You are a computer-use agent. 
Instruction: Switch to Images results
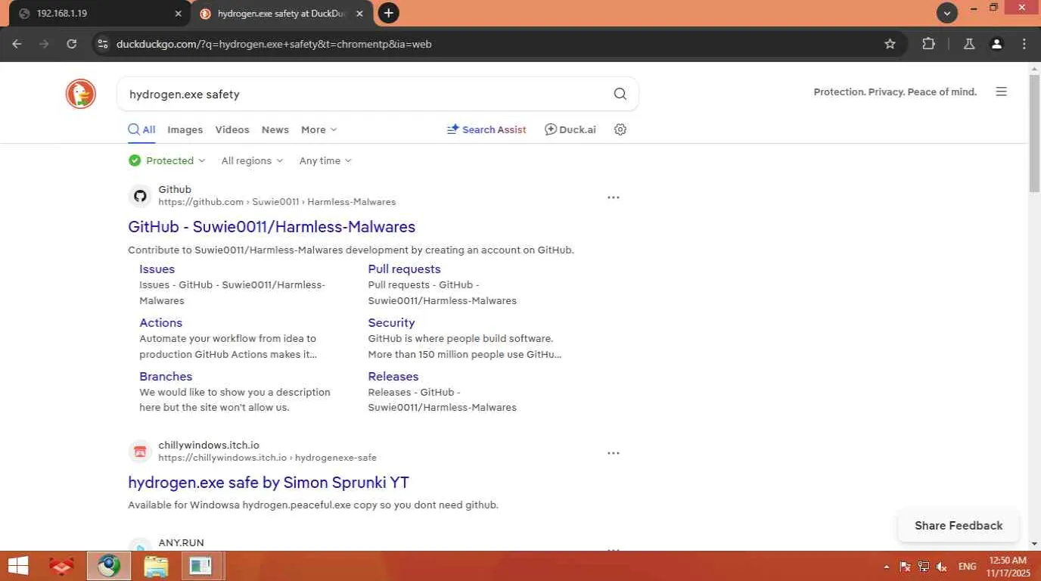(185, 129)
